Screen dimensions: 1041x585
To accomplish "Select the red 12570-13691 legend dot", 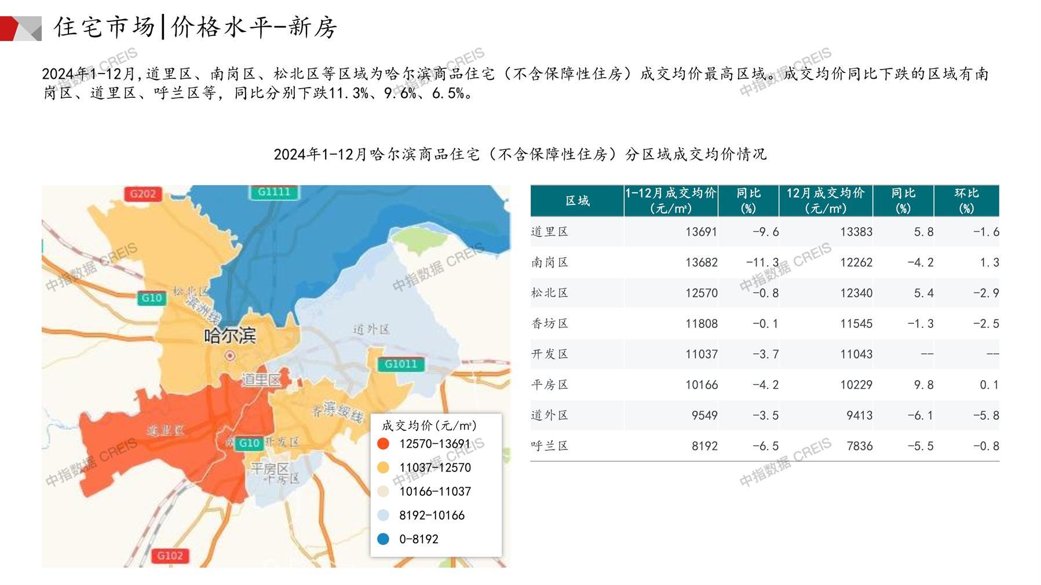I will point(383,444).
